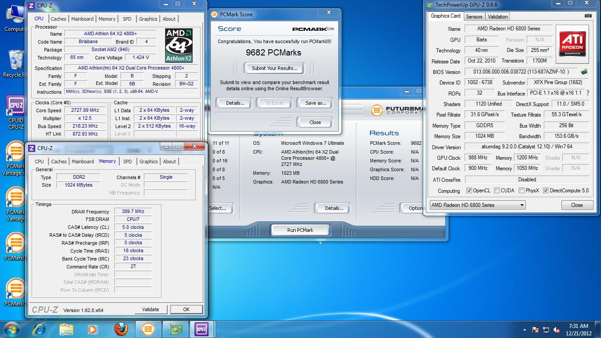Click Details button in PCMark Score dialog
The height and width of the screenshot is (338, 601).
235,103
